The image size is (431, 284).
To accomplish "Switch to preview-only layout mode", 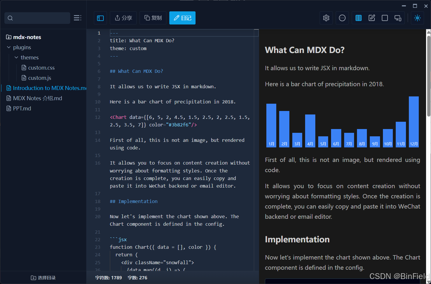I will pyautogui.click(x=385, y=18).
